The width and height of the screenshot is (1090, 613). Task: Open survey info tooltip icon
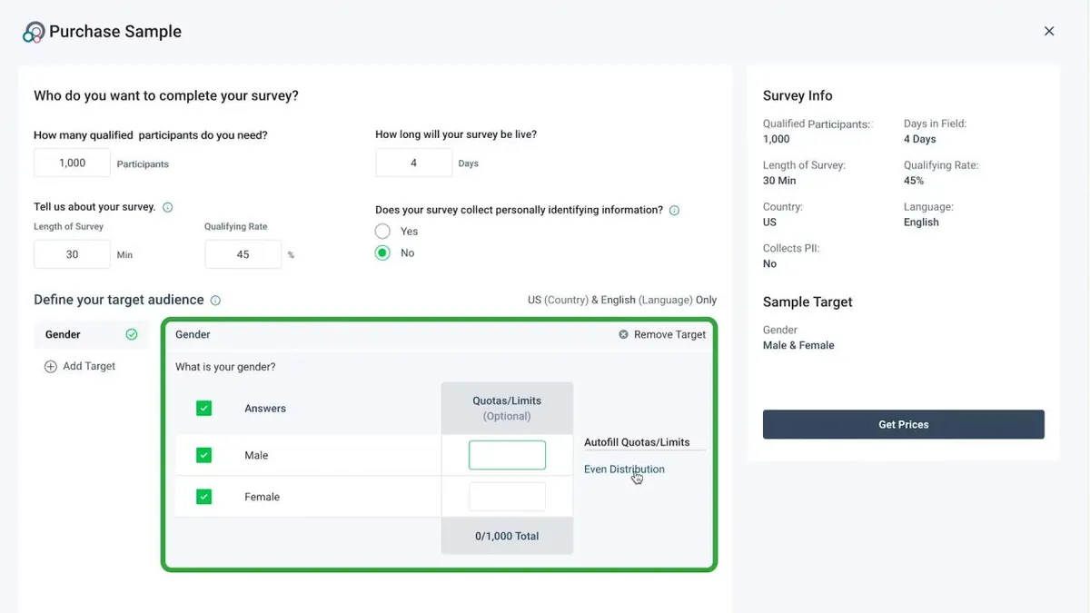(x=167, y=207)
